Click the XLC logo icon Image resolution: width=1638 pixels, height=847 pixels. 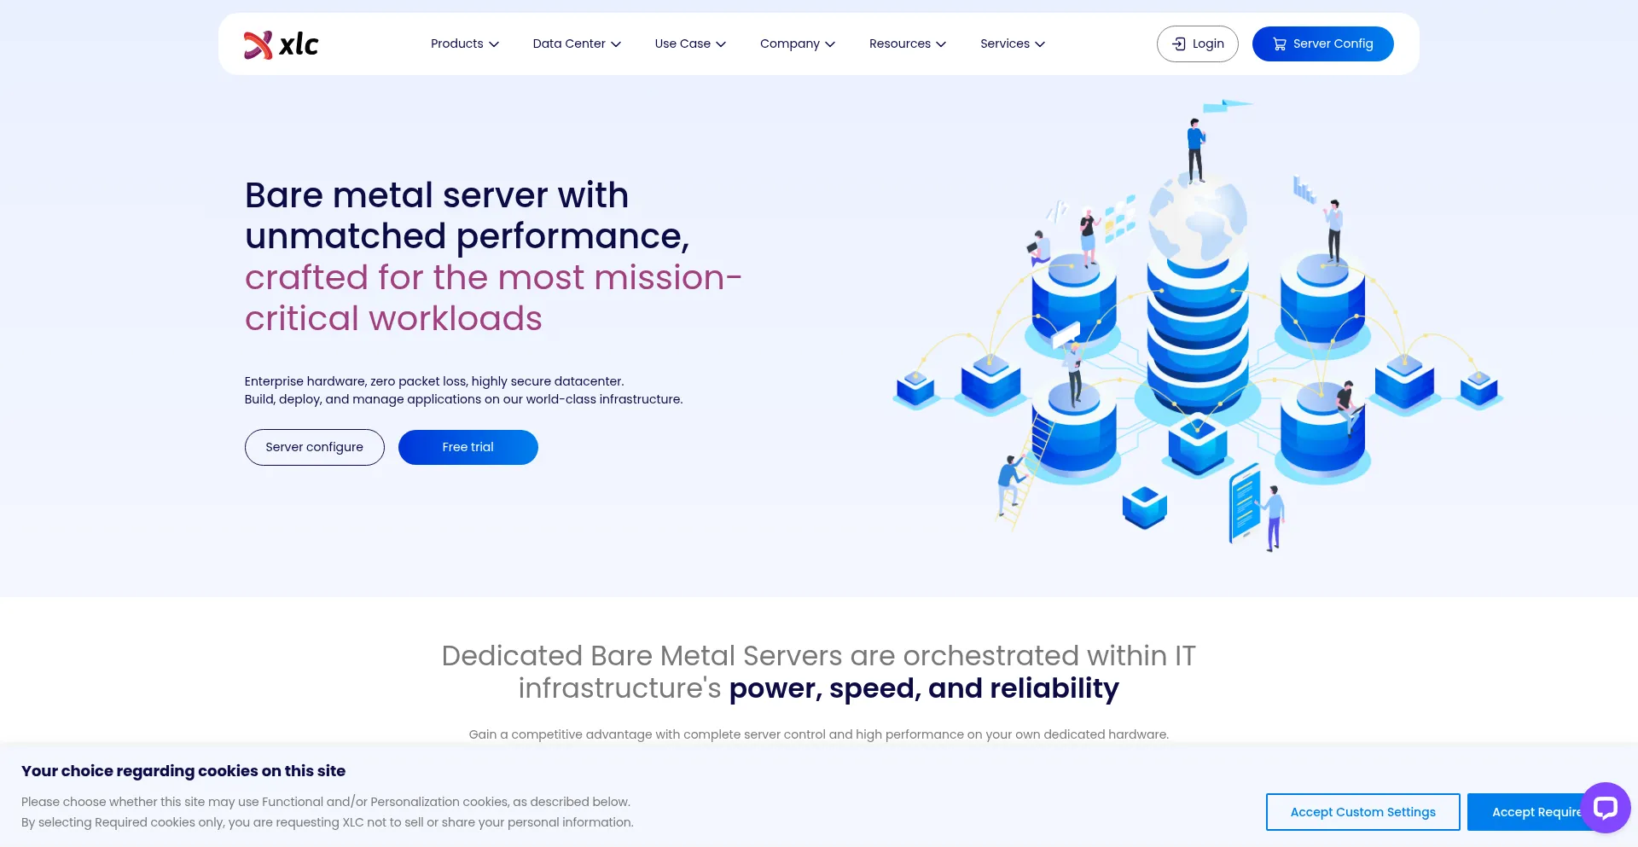pyautogui.click(x=258, y=44)
